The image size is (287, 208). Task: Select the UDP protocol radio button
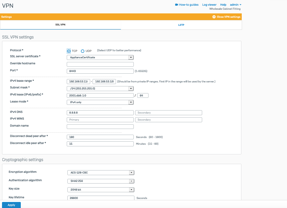pyautogui.click(x=82, y=51)
